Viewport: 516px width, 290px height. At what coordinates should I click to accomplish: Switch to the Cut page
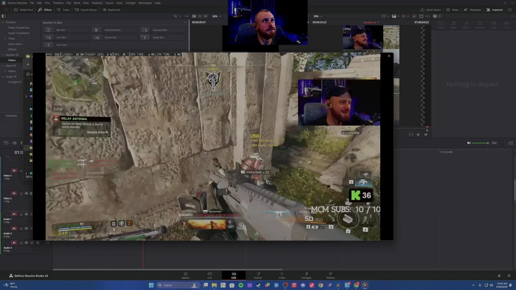(x=210, y=275)
